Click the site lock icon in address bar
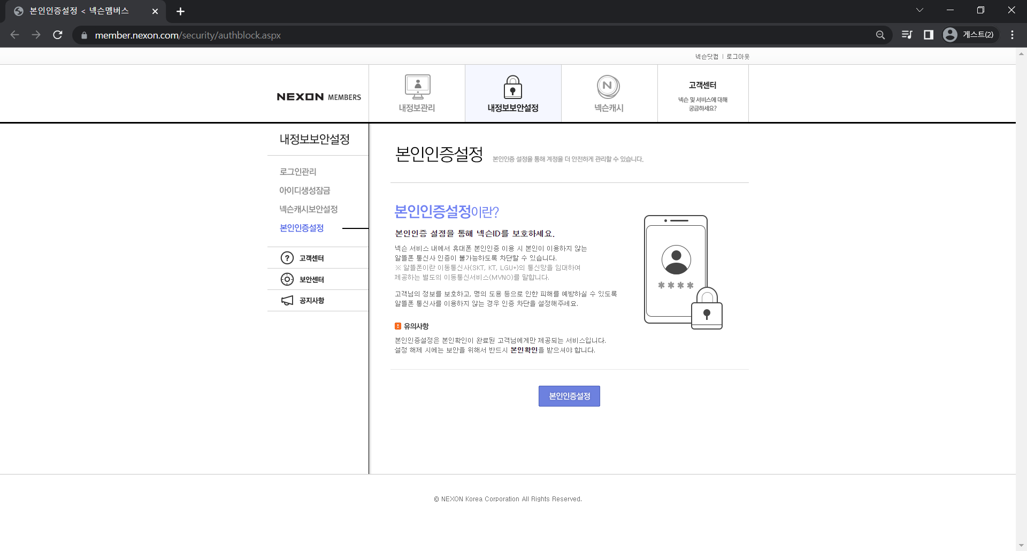The width and height of the screenshot is (1027, 551). pos(84,35)
